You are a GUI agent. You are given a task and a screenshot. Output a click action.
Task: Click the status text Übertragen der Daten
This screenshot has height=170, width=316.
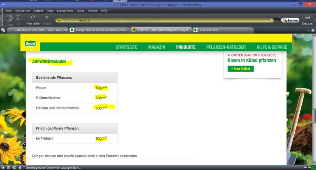(53, 168)
